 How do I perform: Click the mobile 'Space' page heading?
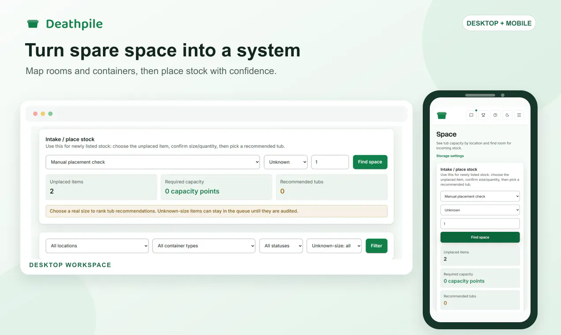tap(446, 134)
